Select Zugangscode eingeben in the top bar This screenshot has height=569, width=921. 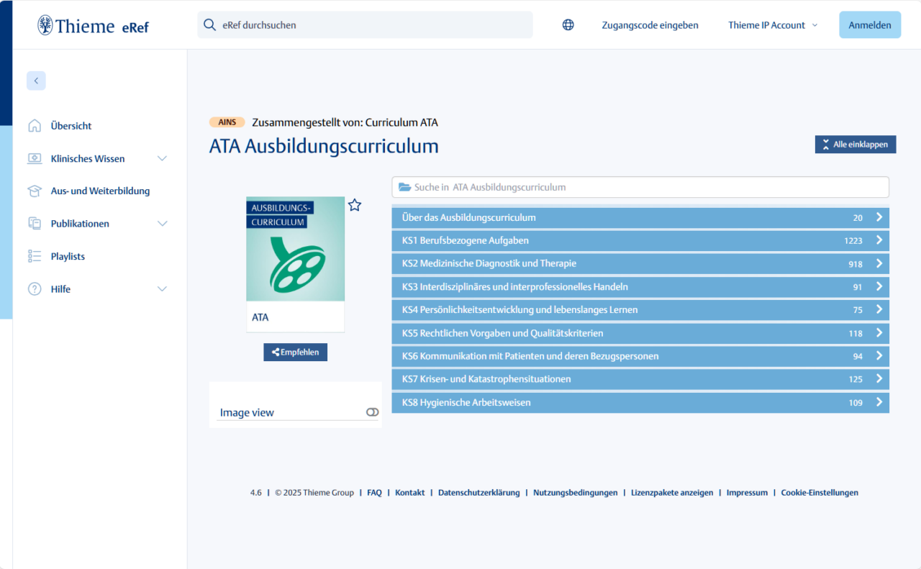(650, 24)
